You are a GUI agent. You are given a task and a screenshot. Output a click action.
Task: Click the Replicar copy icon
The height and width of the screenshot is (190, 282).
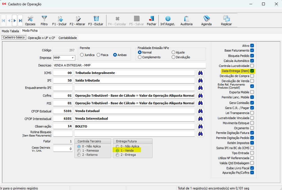click(226, 20)
